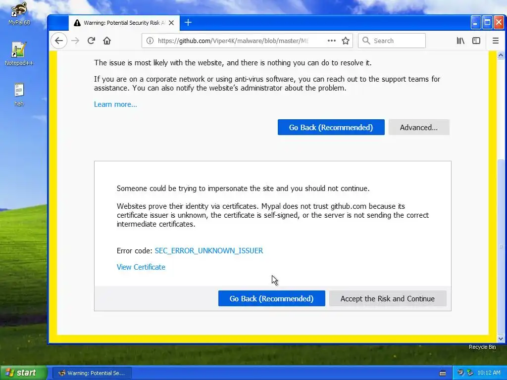Image resolution: width=507 pixels, height=380 pixels.
Task: Reload the current page
Action: pyautogui.click(x=91, y=41)
